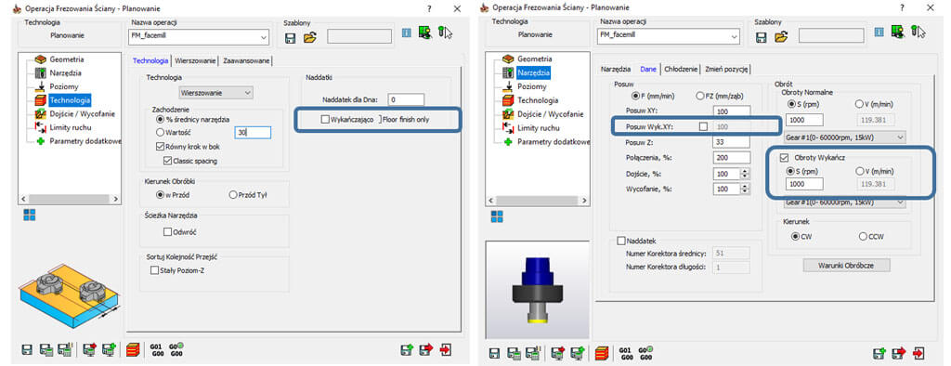Viewport: 951px width, 366px height.
Task: Click blue four-square icon below left dialog tree
Action: pyautogui.click(x=30, y=215)
